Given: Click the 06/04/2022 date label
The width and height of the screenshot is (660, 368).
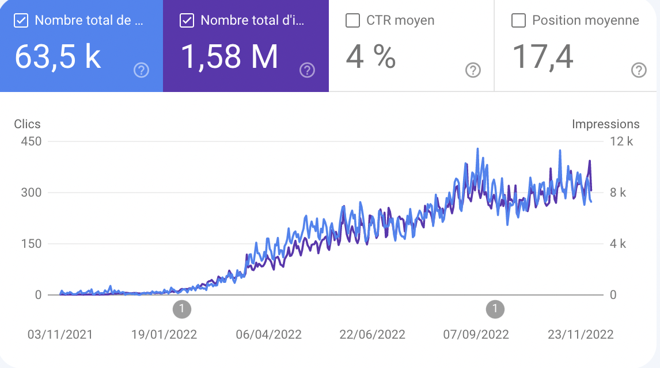Looking at the screenshot, I should [x=268, y=335].
